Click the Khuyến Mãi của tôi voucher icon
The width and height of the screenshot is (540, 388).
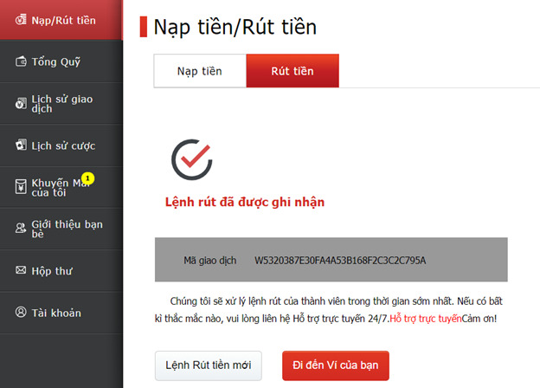click(x=21, y=187)
